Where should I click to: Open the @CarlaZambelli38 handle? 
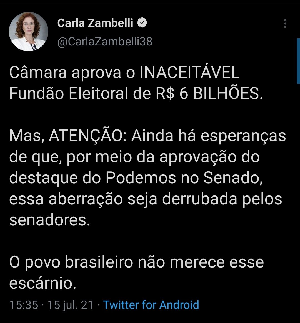click(x=105, y=42)
